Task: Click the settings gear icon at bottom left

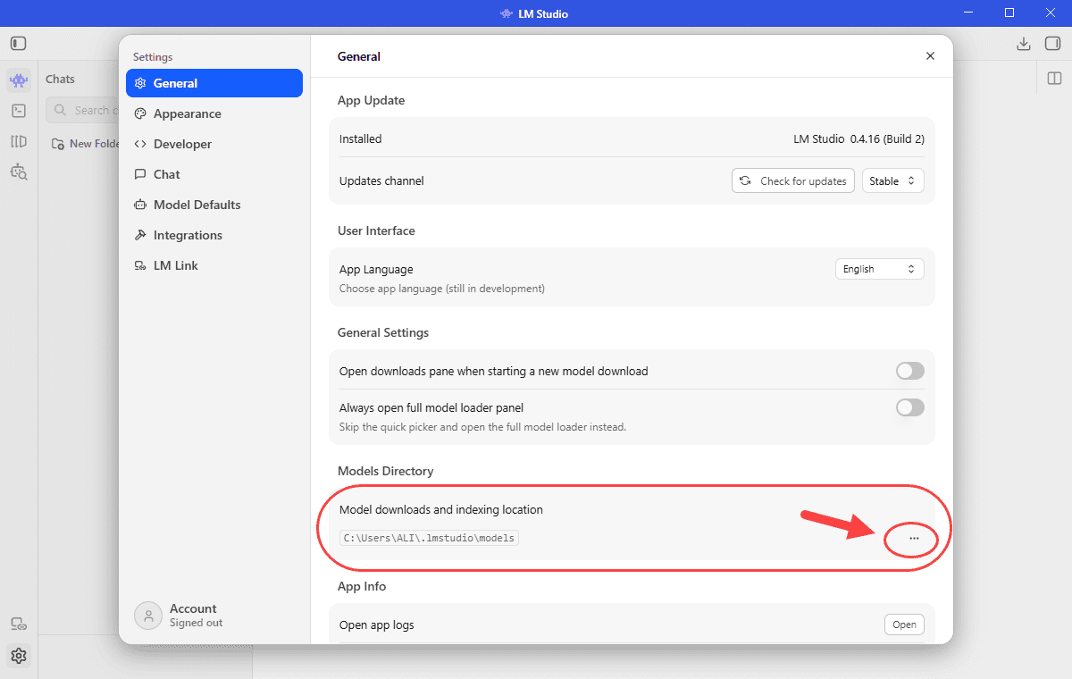Action: coord(19,656)
